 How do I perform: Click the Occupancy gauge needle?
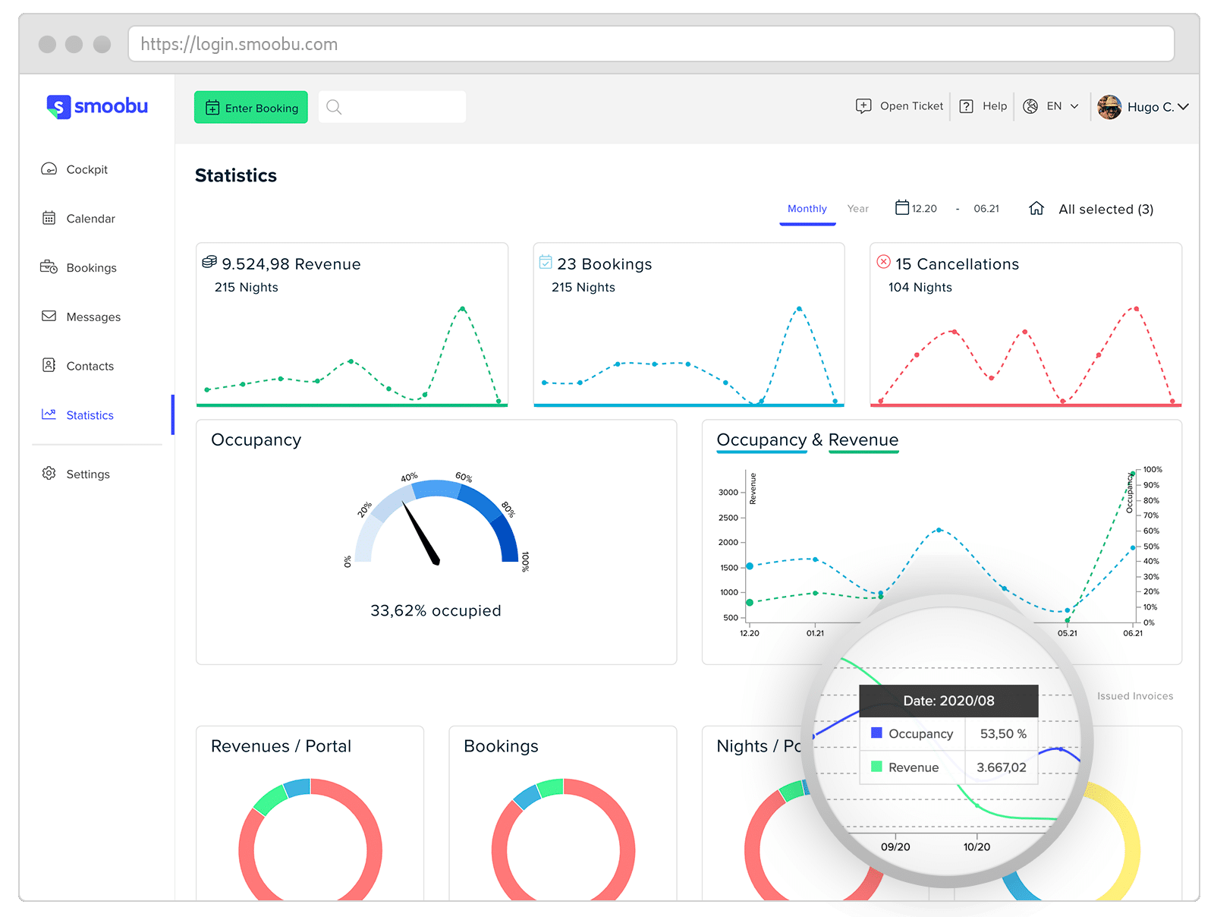(x=420, y=533)
